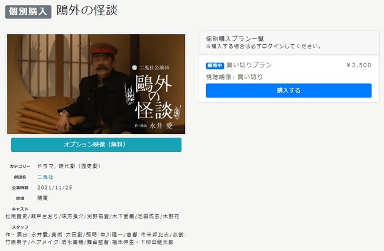384x251 pixels.
Task: Click the 個別購入 badge label
Action: pos(28,12)
